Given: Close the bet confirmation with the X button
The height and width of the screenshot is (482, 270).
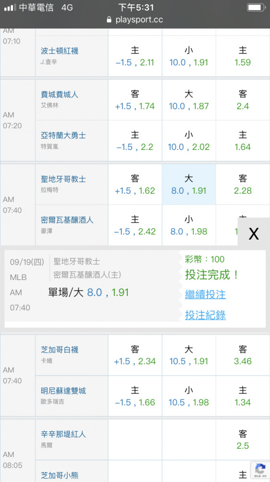Looking at the screenshot, I should [x=254, y=234].
